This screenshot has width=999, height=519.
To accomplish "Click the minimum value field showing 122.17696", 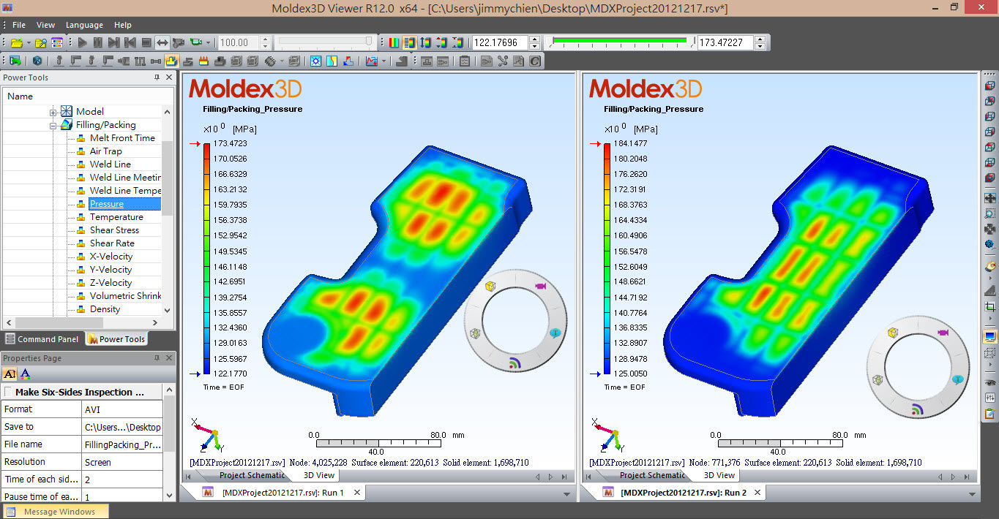I will pos(499,43).
